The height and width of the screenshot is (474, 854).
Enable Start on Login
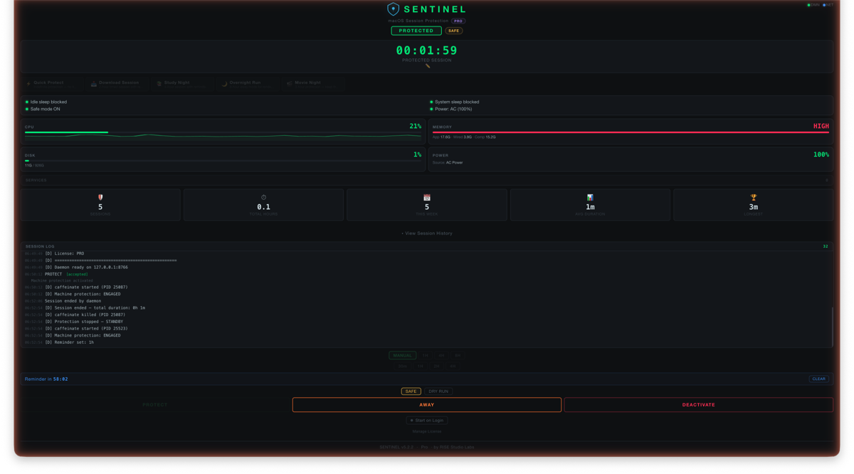[427, 421]
